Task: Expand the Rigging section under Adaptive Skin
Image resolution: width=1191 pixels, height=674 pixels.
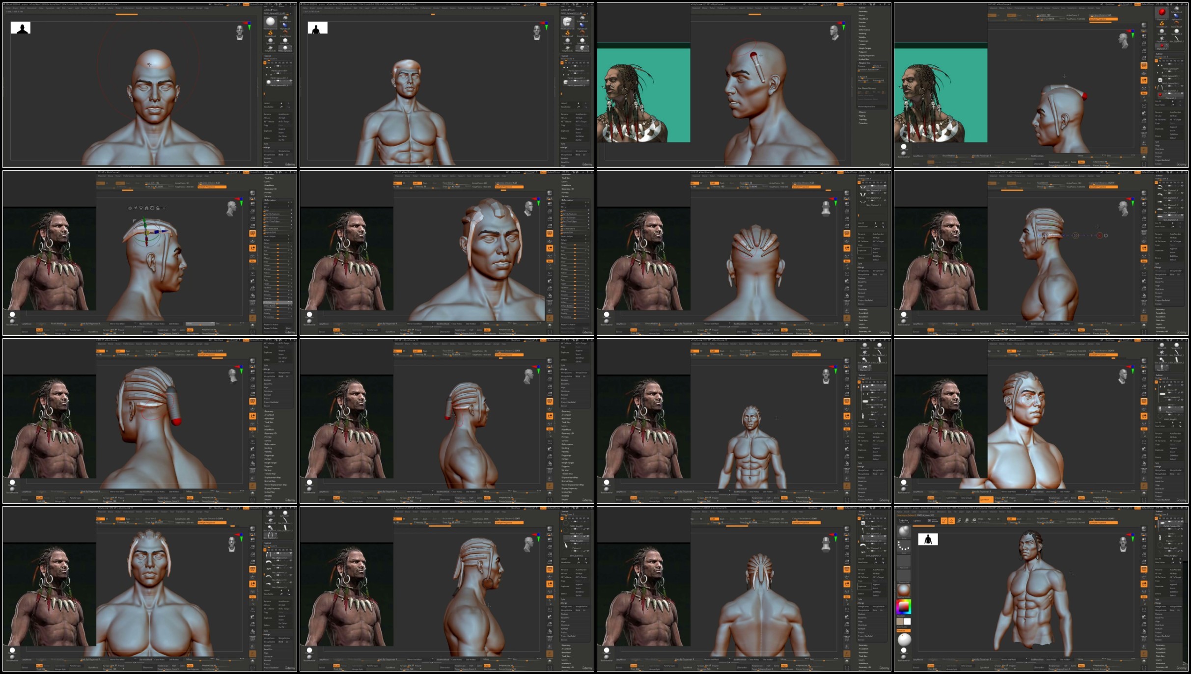Action: (x=862, y=116)
